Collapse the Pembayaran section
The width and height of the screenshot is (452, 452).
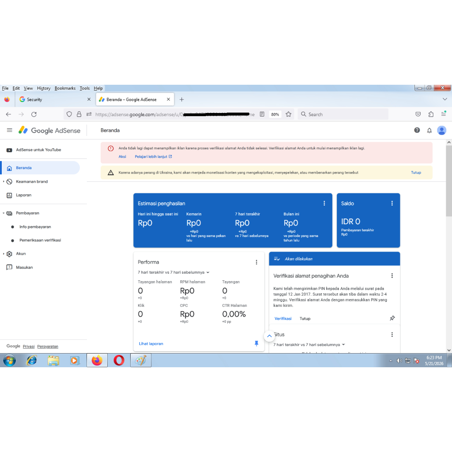[4, 213]
